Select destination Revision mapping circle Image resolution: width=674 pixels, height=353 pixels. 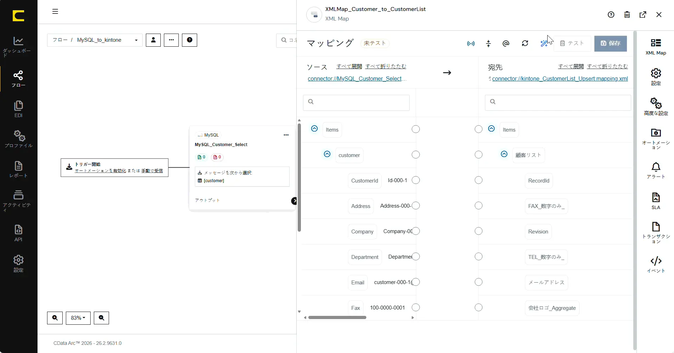[x=479, y=231]
